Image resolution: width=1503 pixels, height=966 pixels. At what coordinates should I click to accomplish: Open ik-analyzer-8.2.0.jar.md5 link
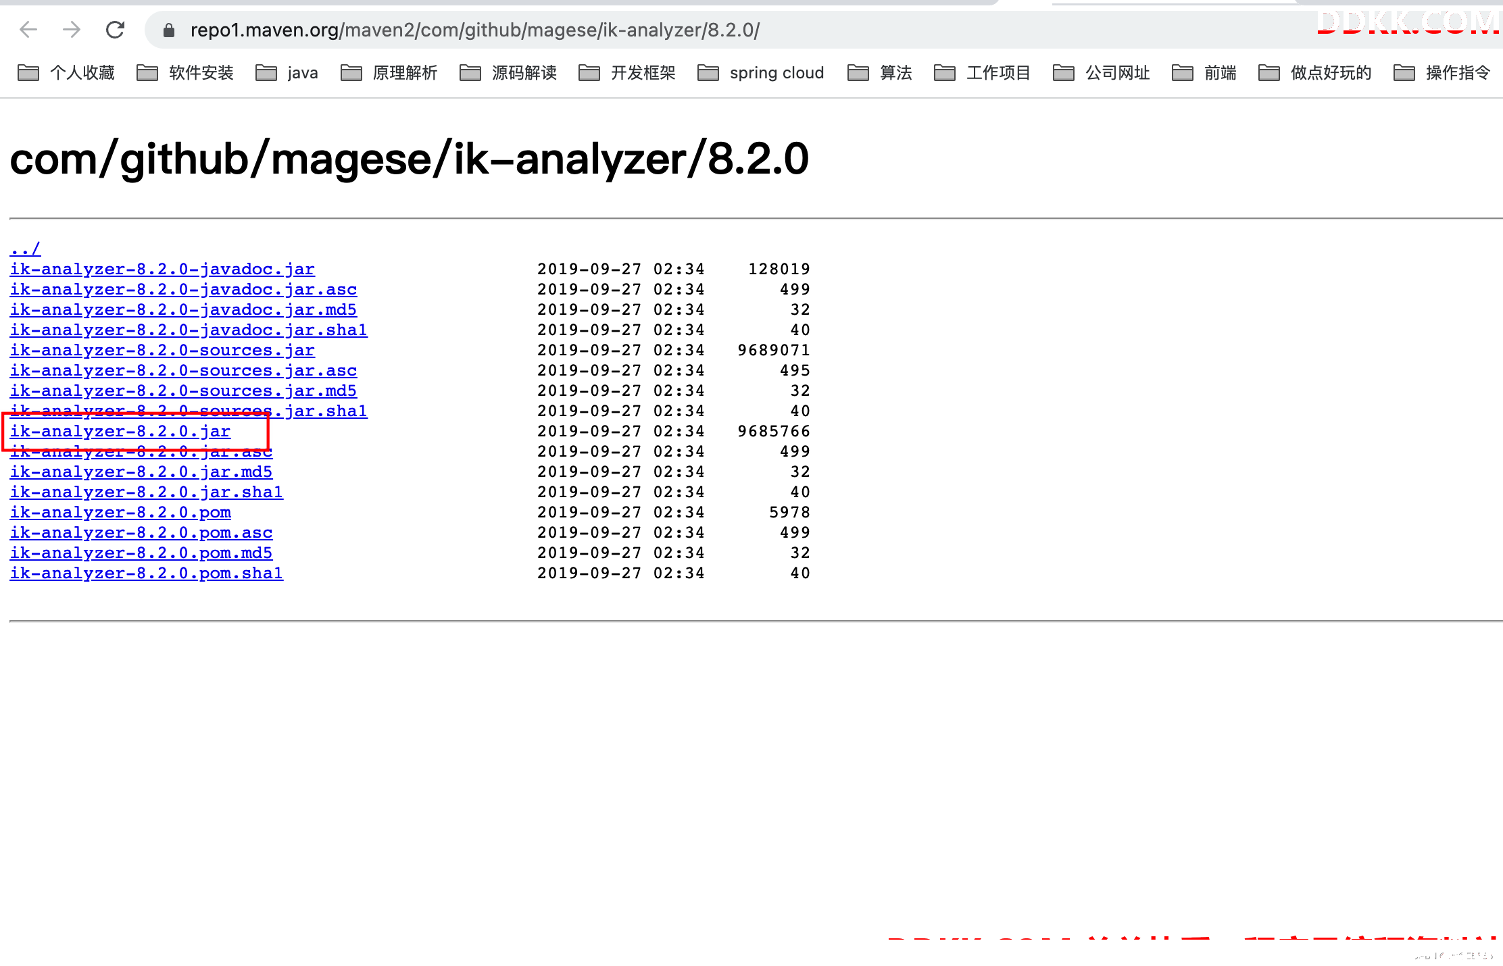tap(141, 472)
